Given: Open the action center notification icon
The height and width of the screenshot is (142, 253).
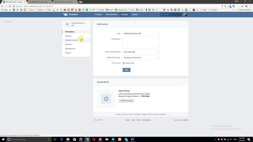Looking at the screenshot, I should (249, 139).
